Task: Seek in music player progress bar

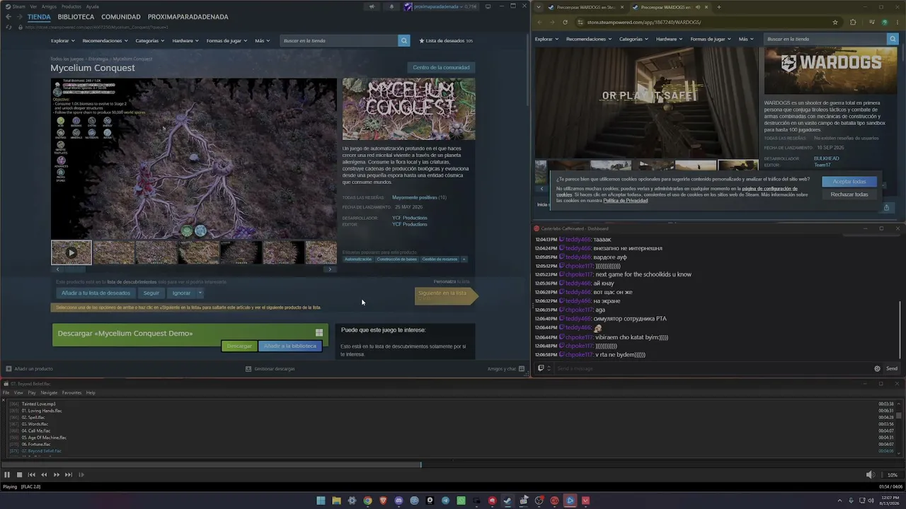Action: [453, 464]
